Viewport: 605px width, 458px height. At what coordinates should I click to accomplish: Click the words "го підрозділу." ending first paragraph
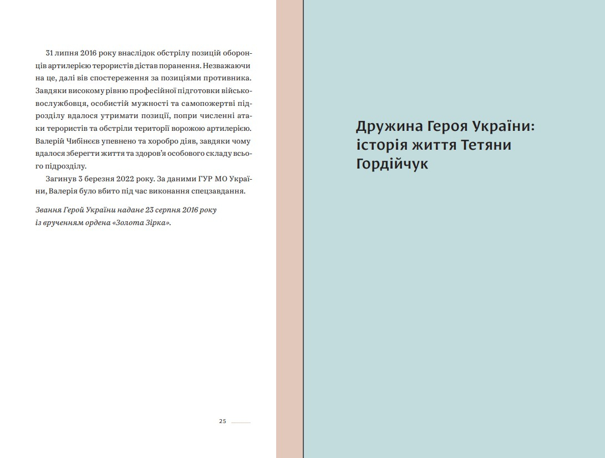[61, 166]
